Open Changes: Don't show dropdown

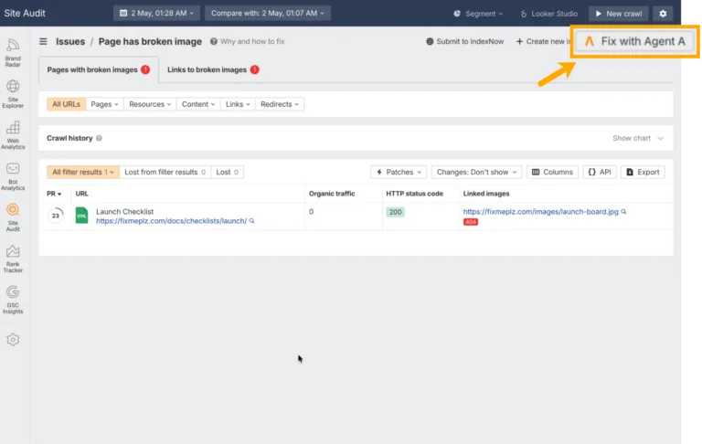pyautogui.click(x=476, y=172)
